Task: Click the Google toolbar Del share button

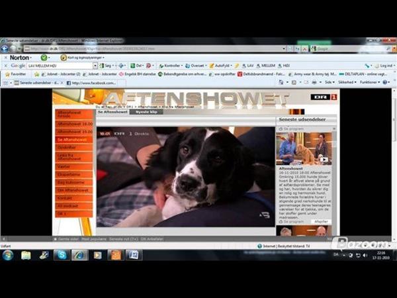Action: click(x=137, y=66)
